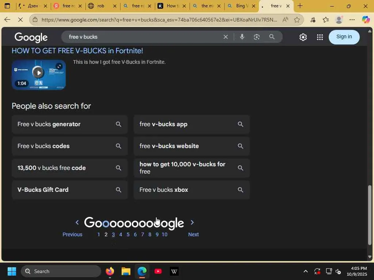Open the music notes toolbar icon
The image size is (374, 280).
(x=313, y=20)
